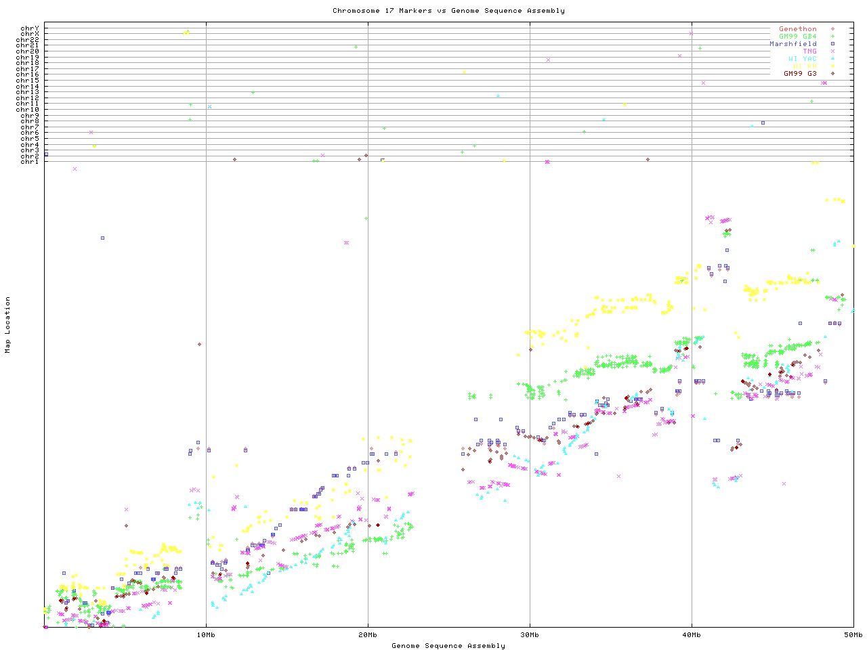The image size is (867, 650).
Task: Click the chr10 label on the y-axis
Action: 28,109
